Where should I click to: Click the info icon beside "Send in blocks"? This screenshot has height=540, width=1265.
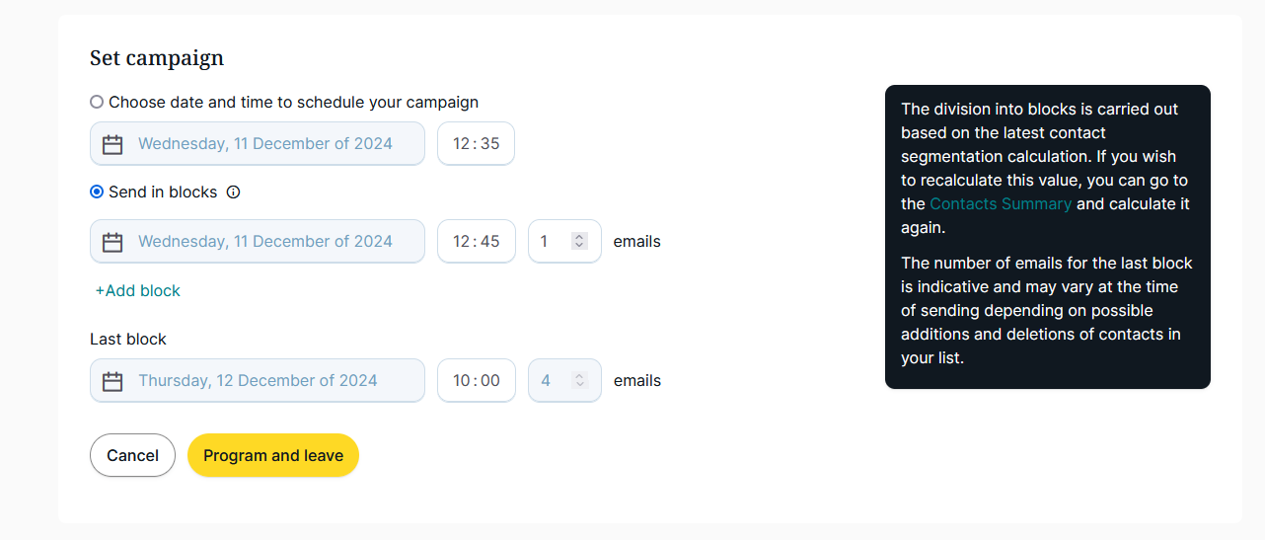click(233, 192)
